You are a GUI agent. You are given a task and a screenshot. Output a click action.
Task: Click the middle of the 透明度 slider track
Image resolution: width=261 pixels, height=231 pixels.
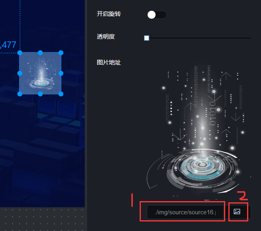point(198,38)
